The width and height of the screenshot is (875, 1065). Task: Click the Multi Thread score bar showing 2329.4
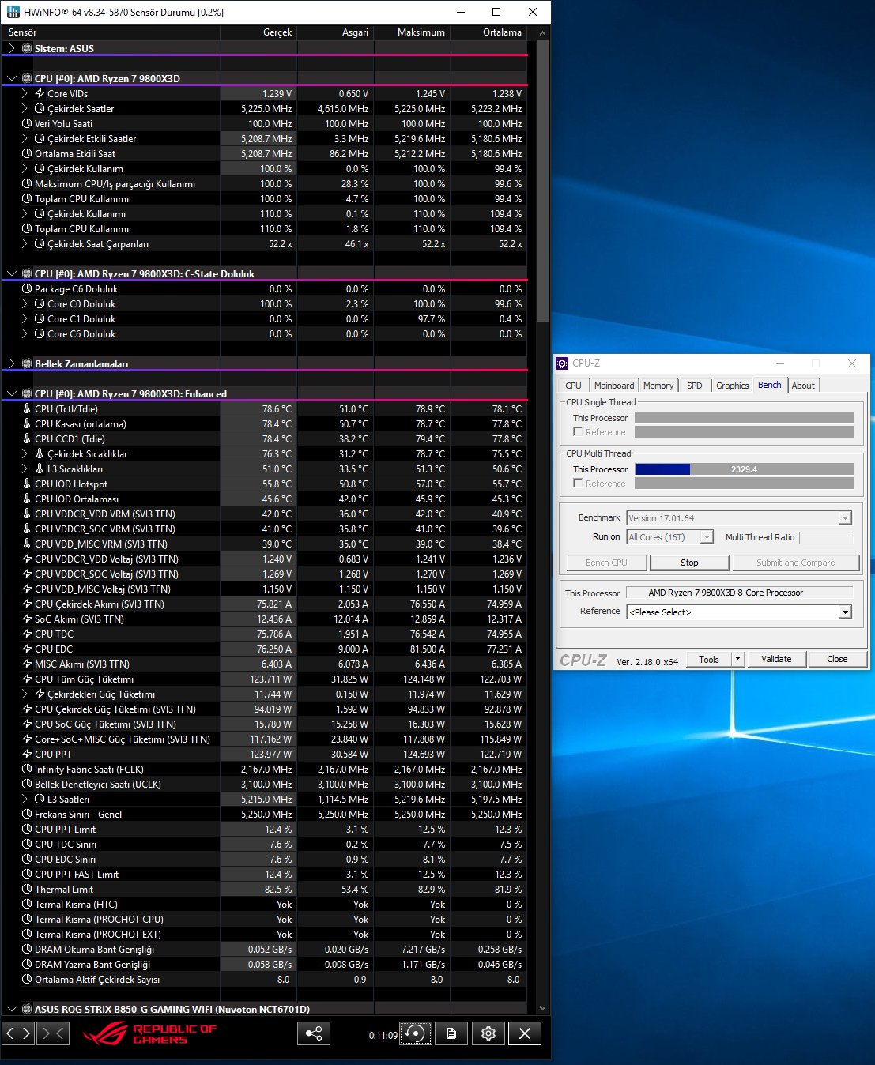tap(744, 469)
